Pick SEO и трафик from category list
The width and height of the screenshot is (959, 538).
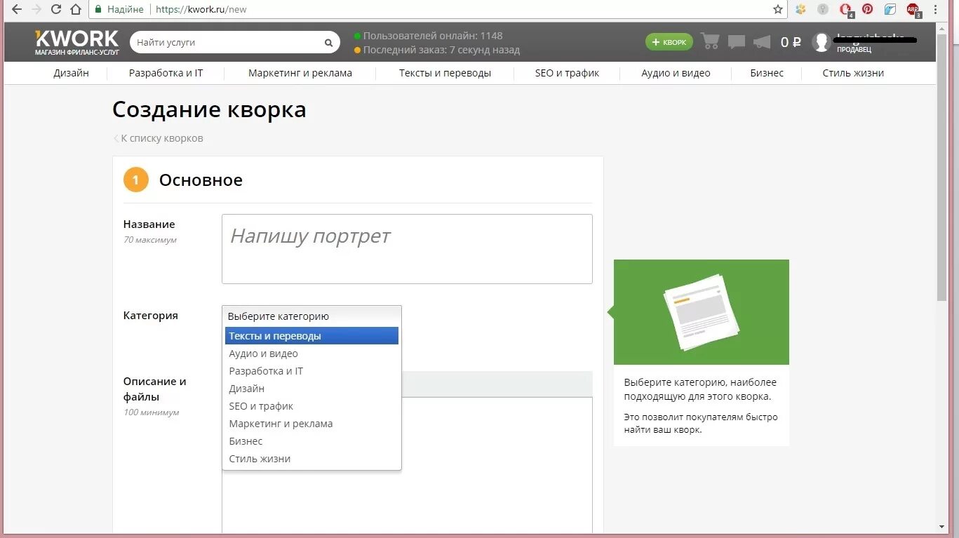pyautogui.click(x=311, y=406)
